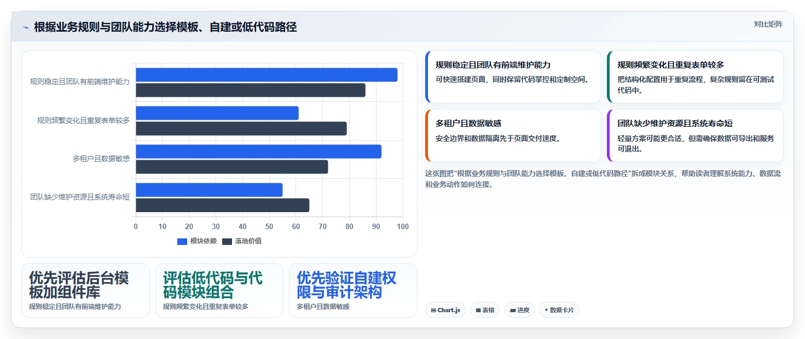Click text 轻量方案可能更合适
The image size is (805, 339).
652,138
